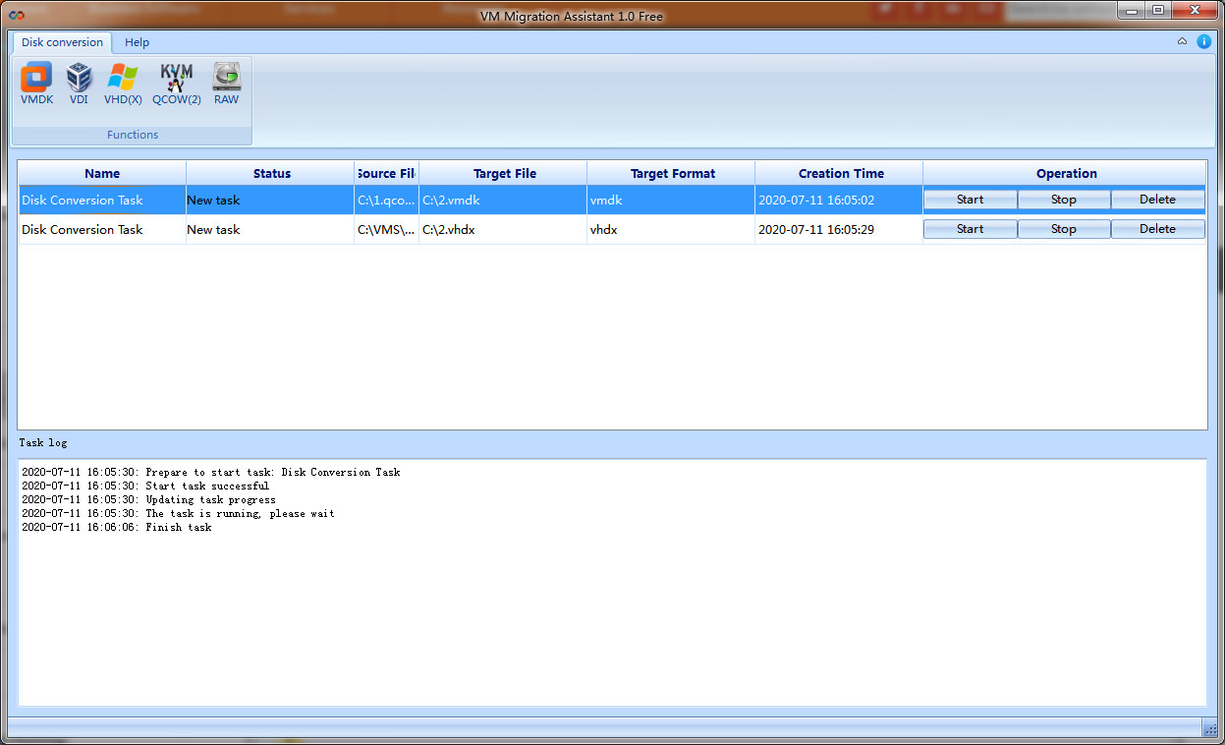Collapse the ribbon with the caret icon
The width and height of the screenshot is (1225, 745).
pyautogui.click(x=1183, y=42)
